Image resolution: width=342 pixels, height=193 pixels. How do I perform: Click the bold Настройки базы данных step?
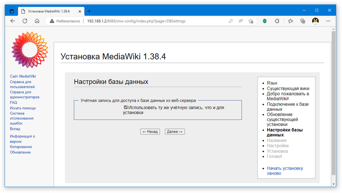tap(285, 132)
